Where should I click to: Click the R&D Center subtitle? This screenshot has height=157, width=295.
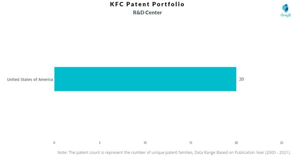click(x=147, y=13)
